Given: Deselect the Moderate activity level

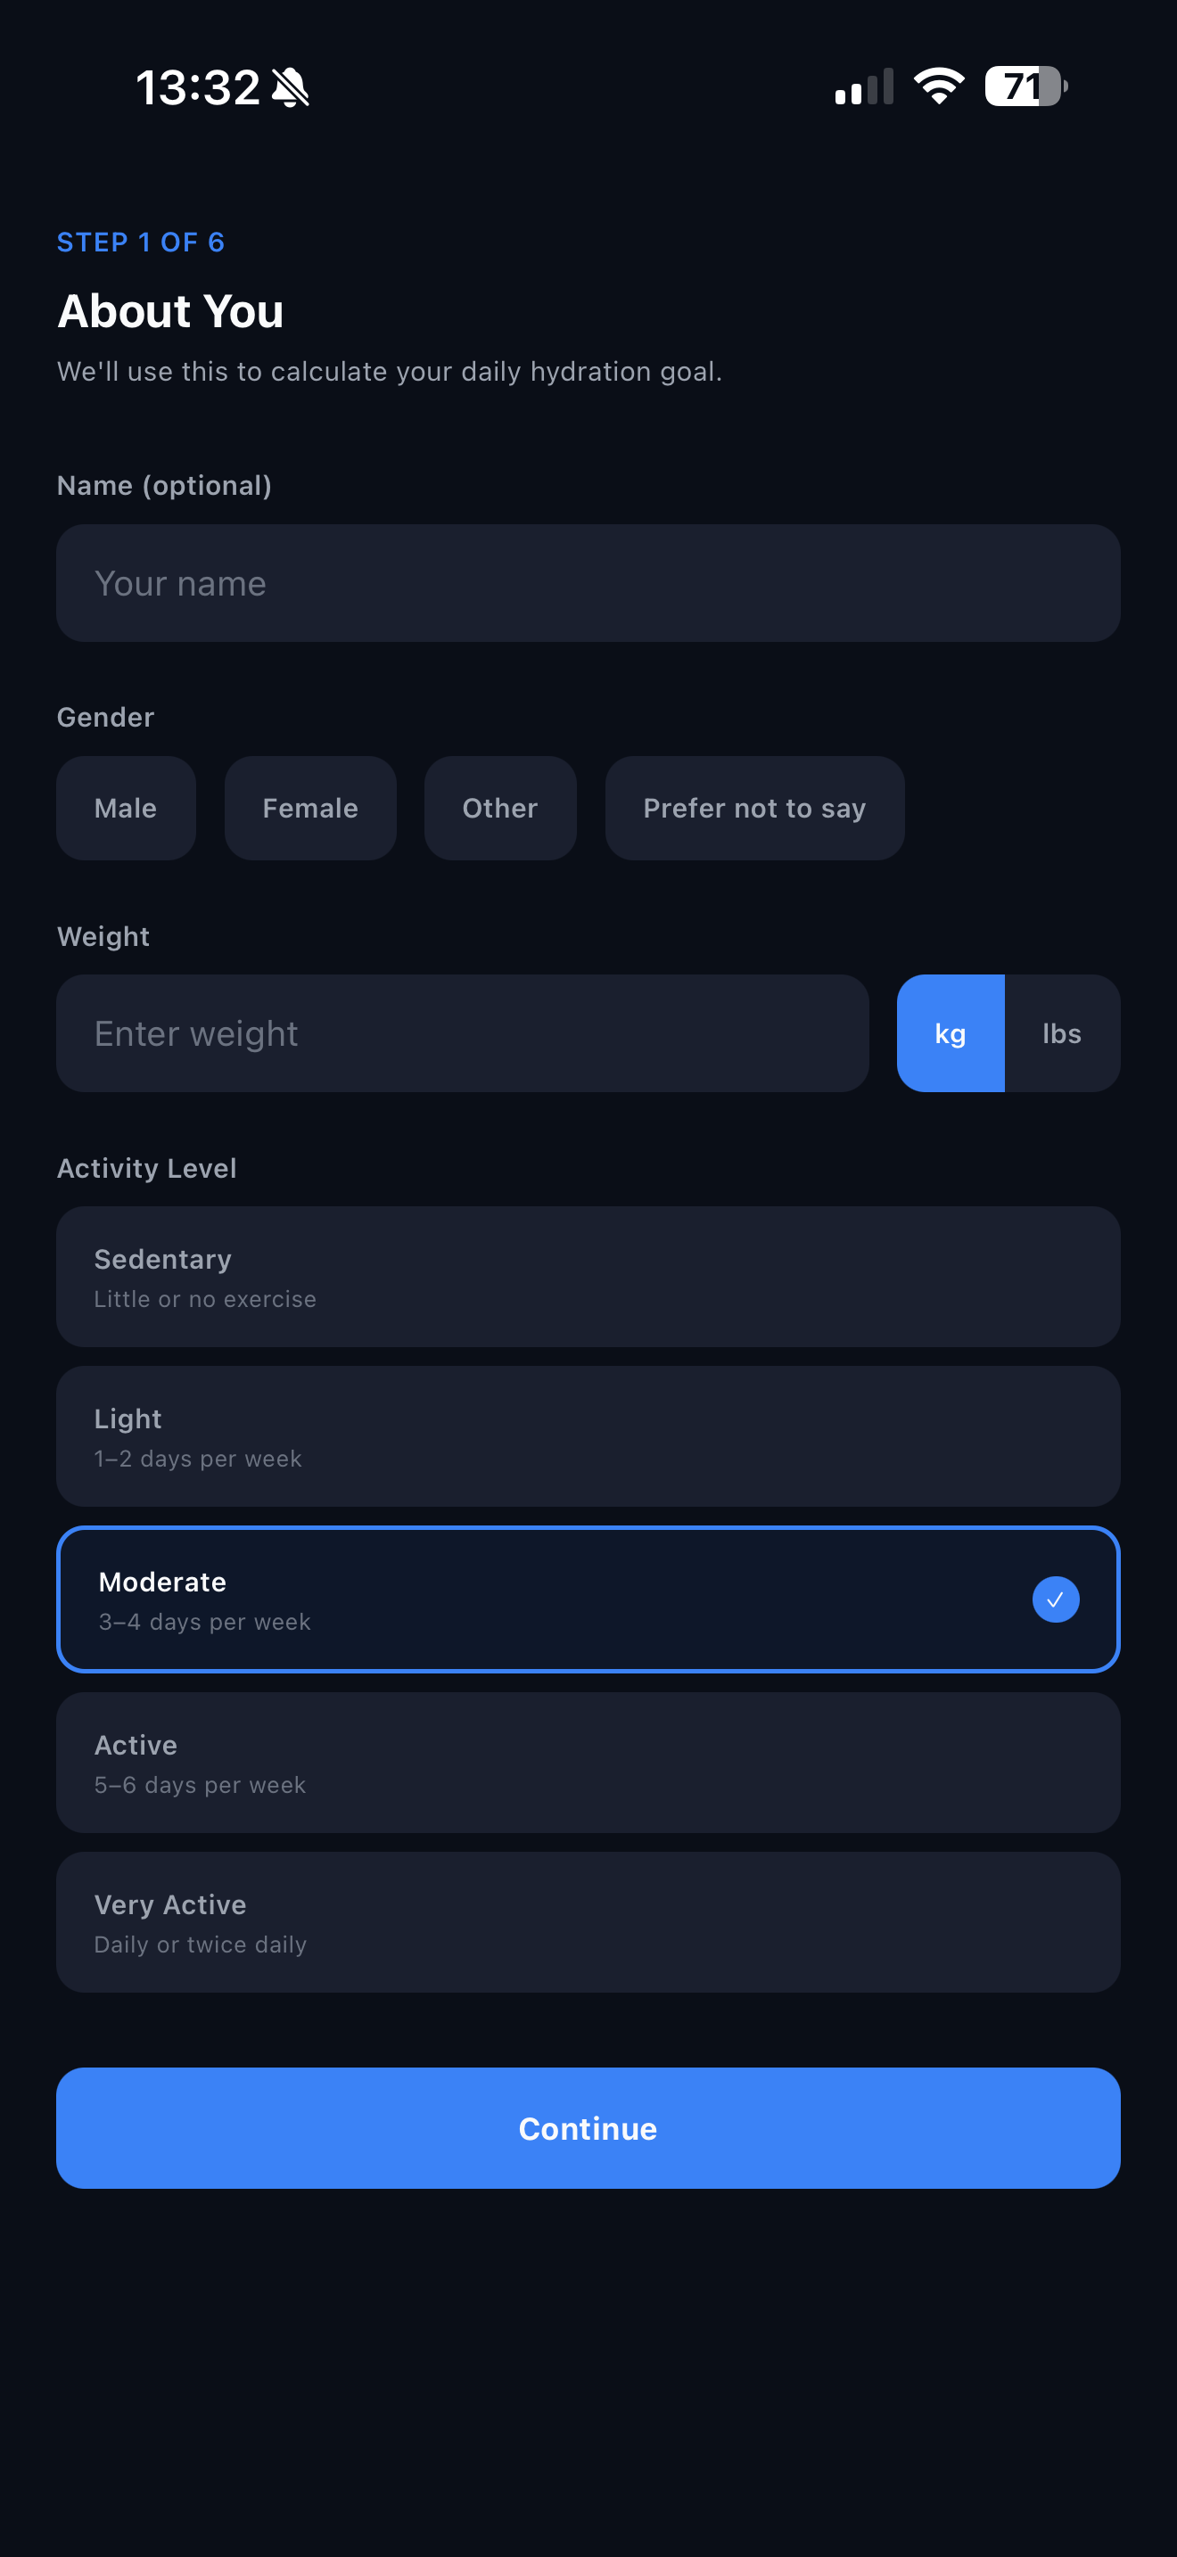Looking at the screenshot, I should point(588,1599).
